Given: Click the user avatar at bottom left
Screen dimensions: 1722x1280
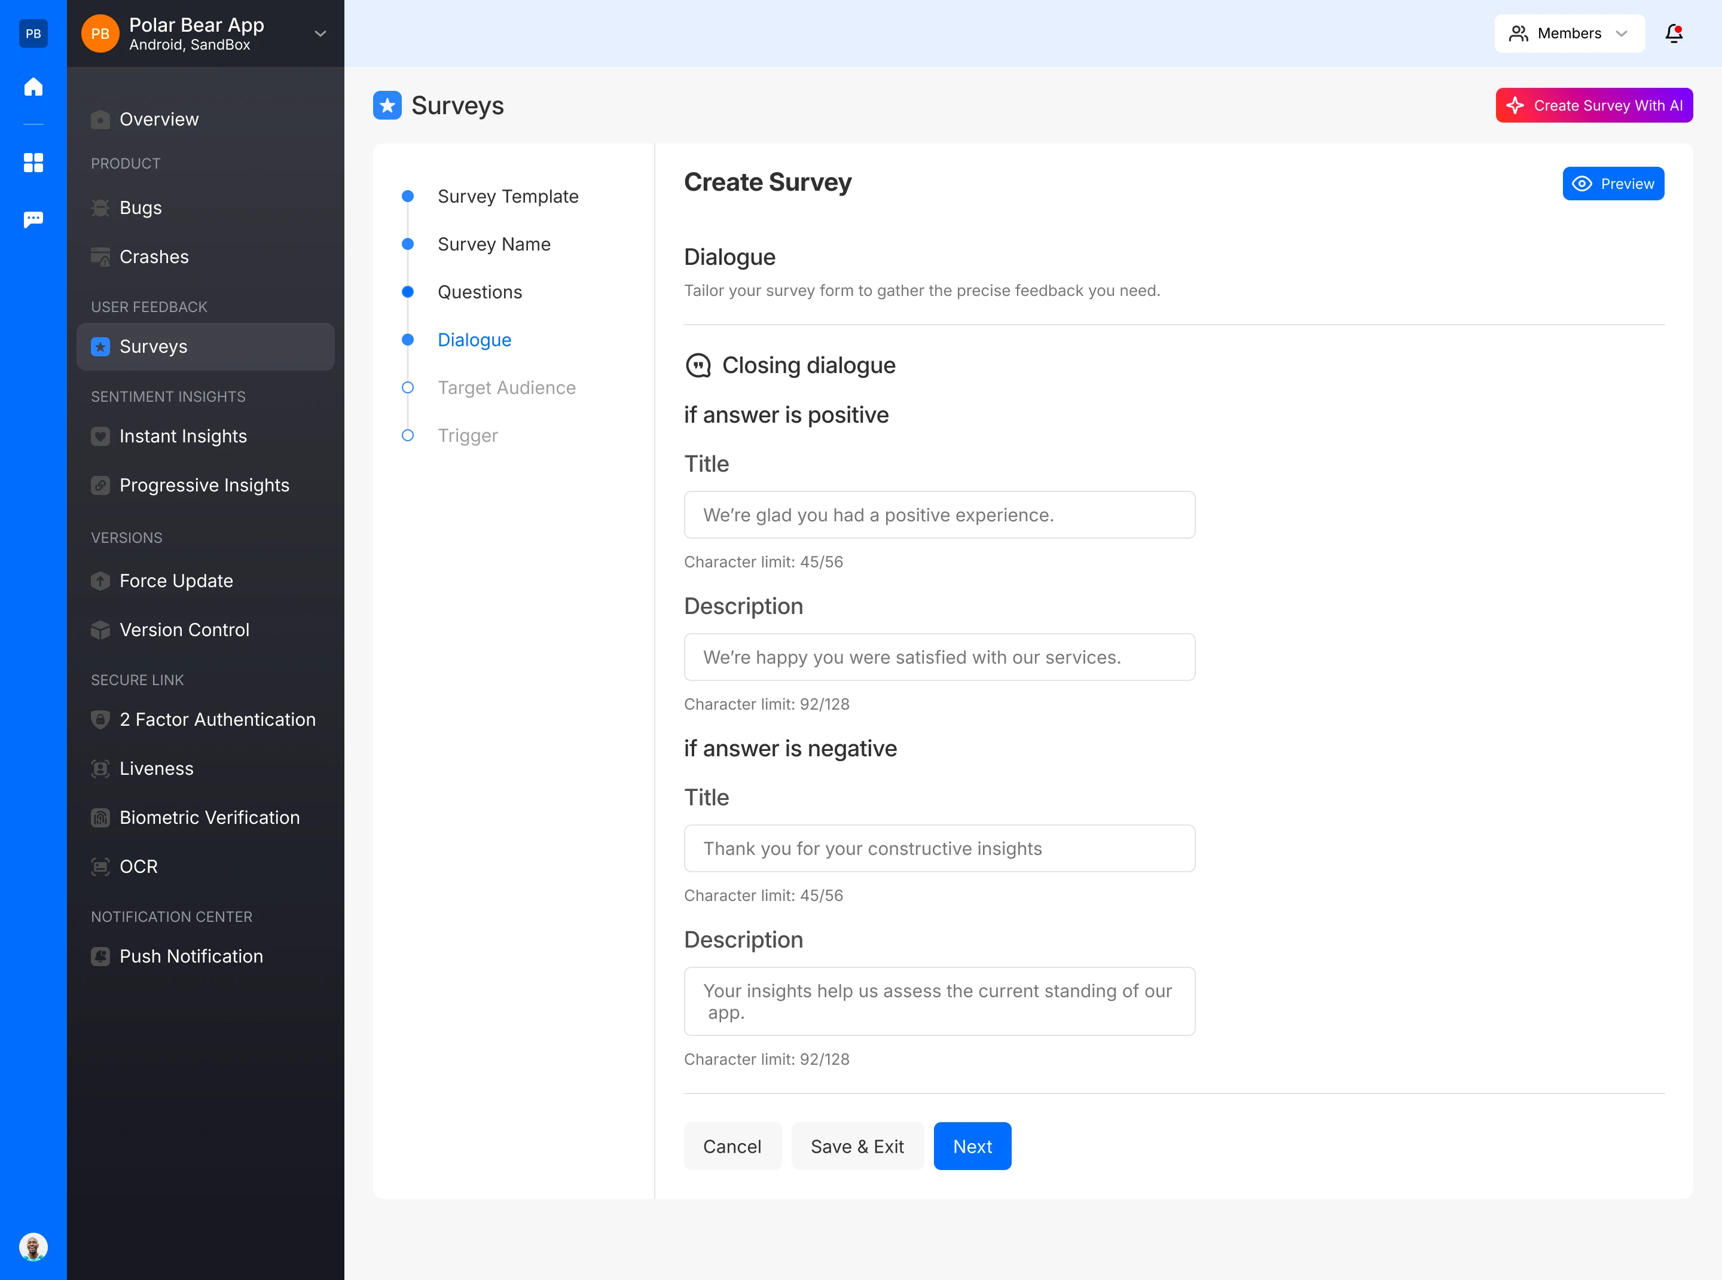Looking at the screenshot, I should [33, 1247].
